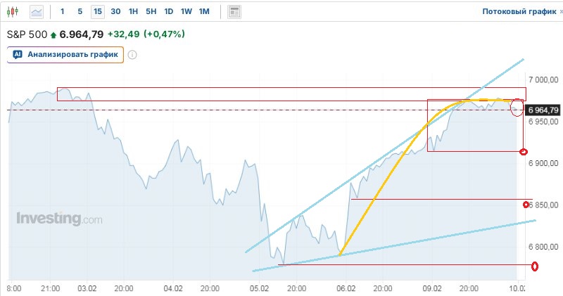The image size is (563, 296).
Task: Click the Investing.com watermark logo
Action: tap(60, 219)
